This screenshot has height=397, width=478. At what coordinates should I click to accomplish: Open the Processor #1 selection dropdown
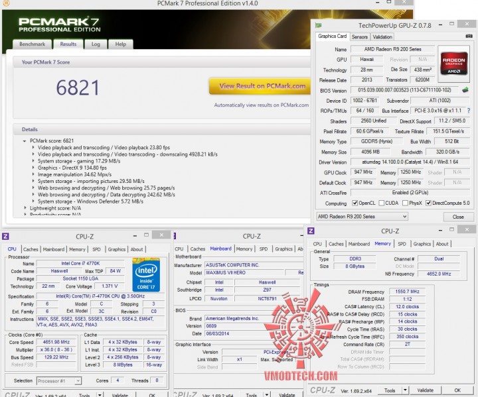point(59,381)
